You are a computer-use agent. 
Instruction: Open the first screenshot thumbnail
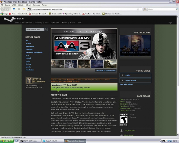pyautogui.click(x=58, y=64)
